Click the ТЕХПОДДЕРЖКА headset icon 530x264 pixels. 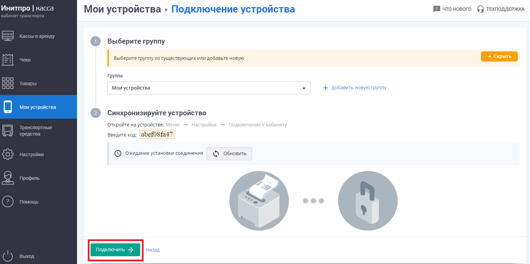[x=480, y=9]
